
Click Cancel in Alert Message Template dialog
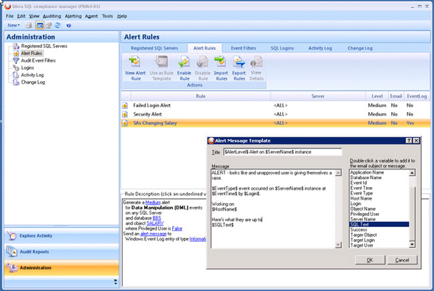(402, 260)
